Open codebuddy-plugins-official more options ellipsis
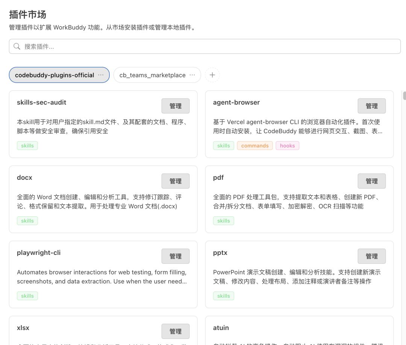The width and height of the screenshot is (406, 345). (101, 75)
